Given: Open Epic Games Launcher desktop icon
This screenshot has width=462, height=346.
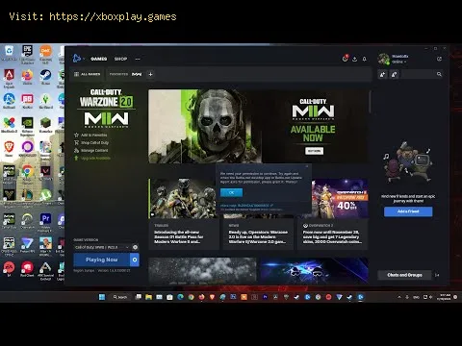Looking at the screenshot, I should point(27,54).
